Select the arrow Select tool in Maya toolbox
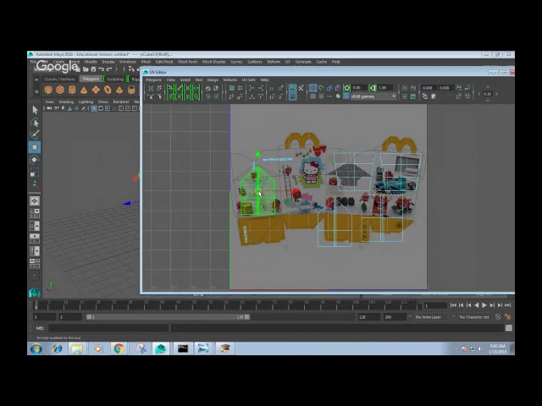This screenshot has height=406, width=542. [35, 110]
